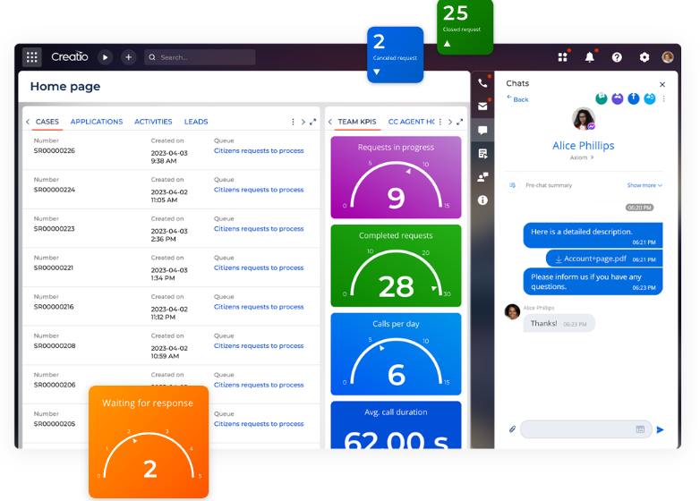Attach a file with paperclip icon
The height and width of the screenshot is (501, 700).
tap(512, 429)
